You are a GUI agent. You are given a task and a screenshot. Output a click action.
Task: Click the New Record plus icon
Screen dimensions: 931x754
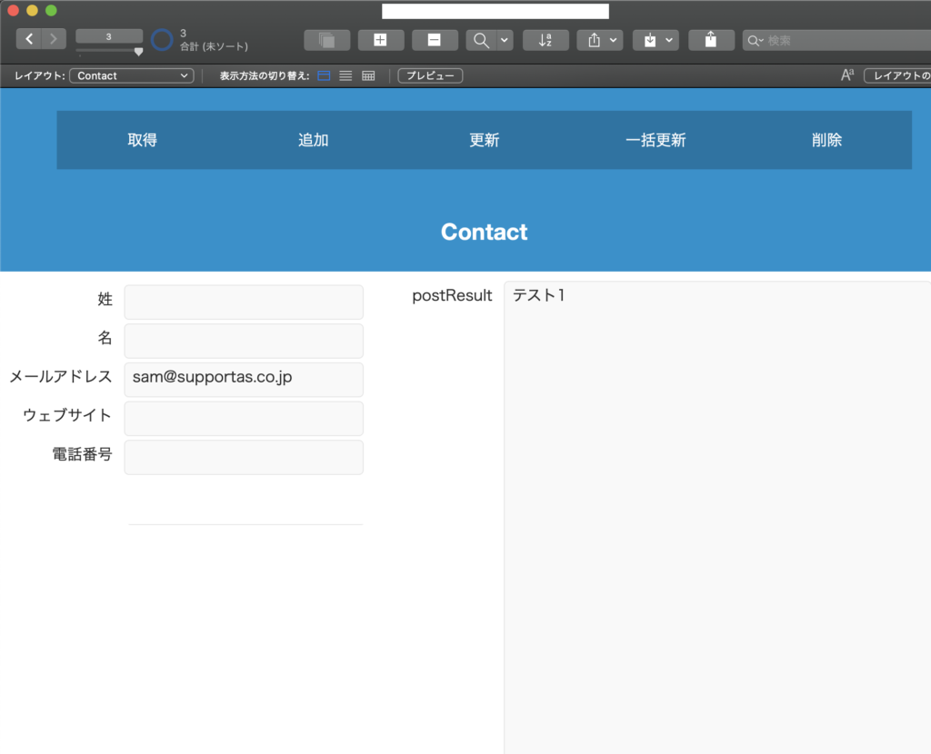[380, 40]
